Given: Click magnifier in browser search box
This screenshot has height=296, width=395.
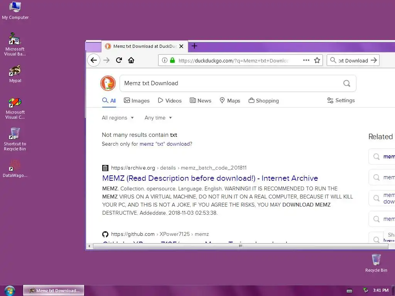Looking at the screenshot, I should pos(333,60).
